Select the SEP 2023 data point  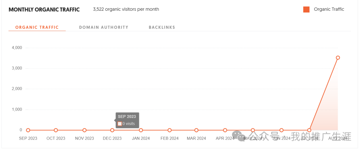point(28,130)
